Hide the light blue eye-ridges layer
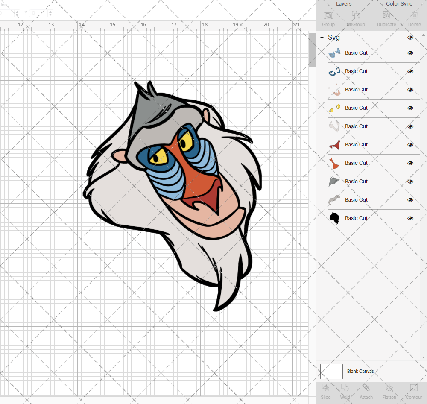Viewport: 427px width, 404px height. pyautogui.click(x=410, y=53)
